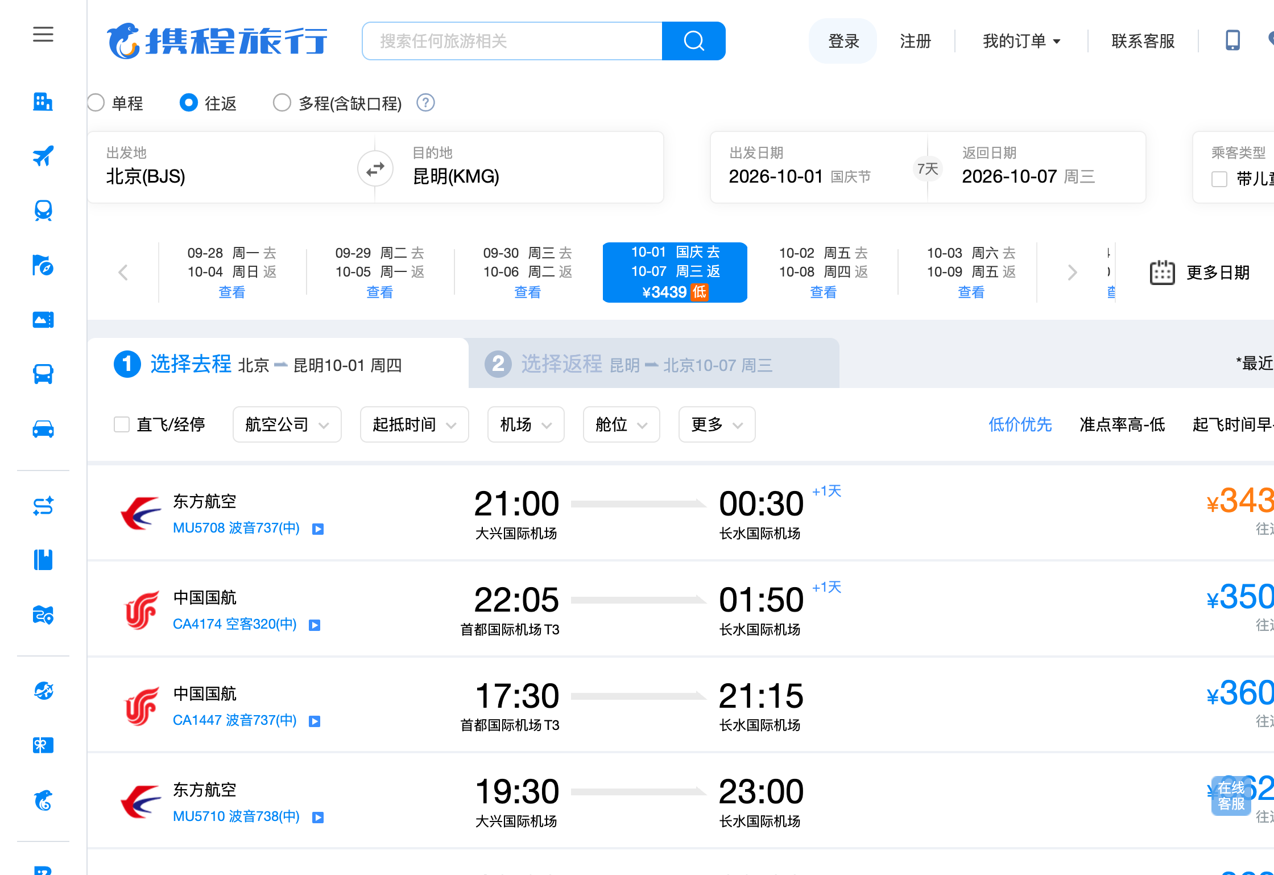Click the mobile phone icon in header
The image size is (1274, 875).
click(x=1232, y=41)
